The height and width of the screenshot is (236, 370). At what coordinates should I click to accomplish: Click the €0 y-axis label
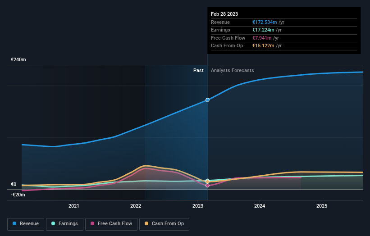(14, 184)
